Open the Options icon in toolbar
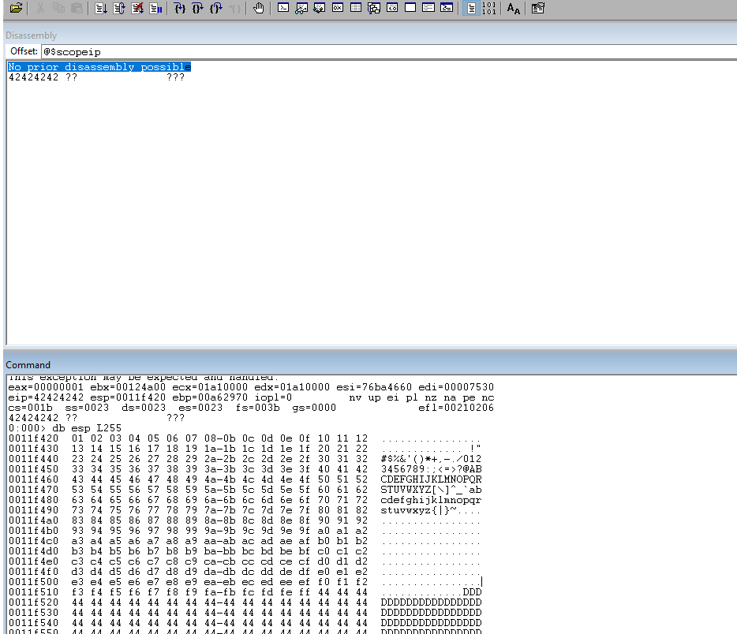The image size is (737, 634). (x=538, y=9)
